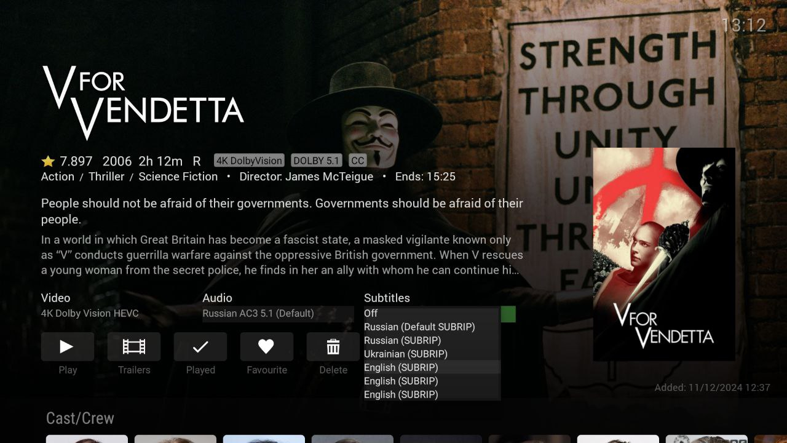Click the CC closed captions badge

tap(357, 161)
